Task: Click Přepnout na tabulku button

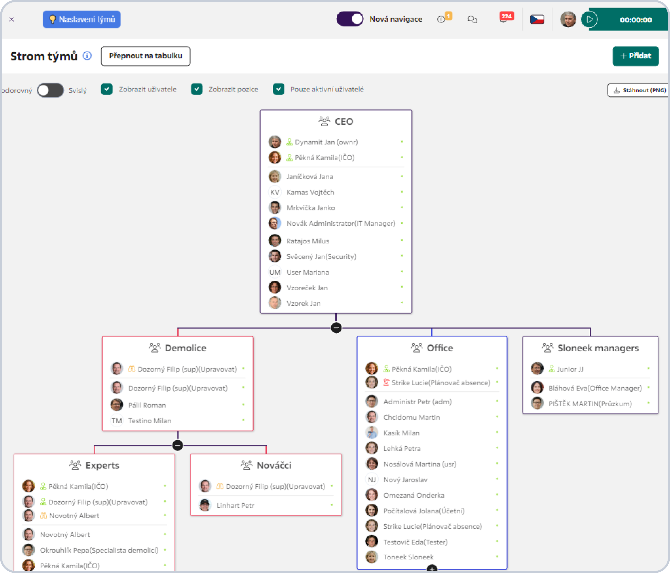Action: (145, 56)
